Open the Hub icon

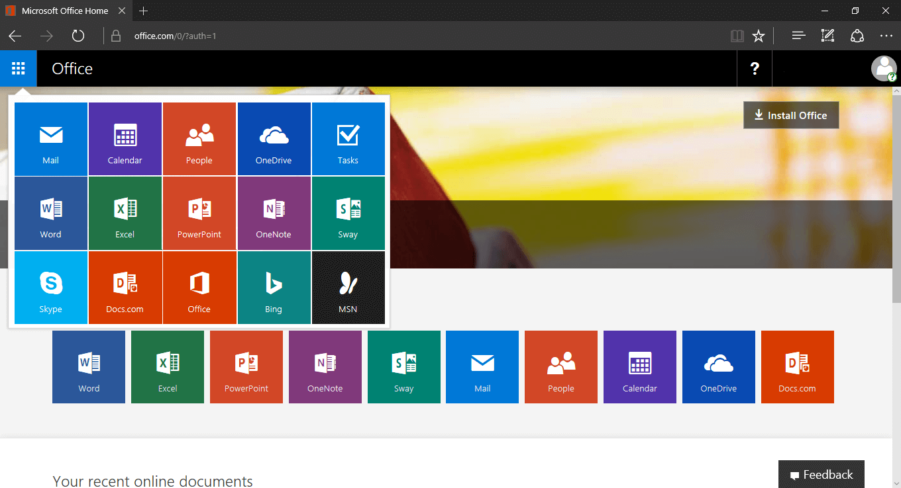coord(799,36)
